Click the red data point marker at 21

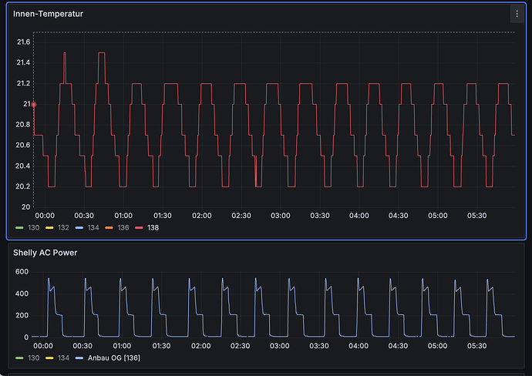(x=34, y=104)
